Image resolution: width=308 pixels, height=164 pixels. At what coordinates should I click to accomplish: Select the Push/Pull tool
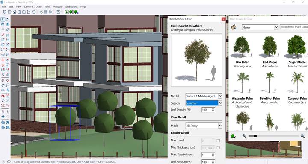[8, 60]
